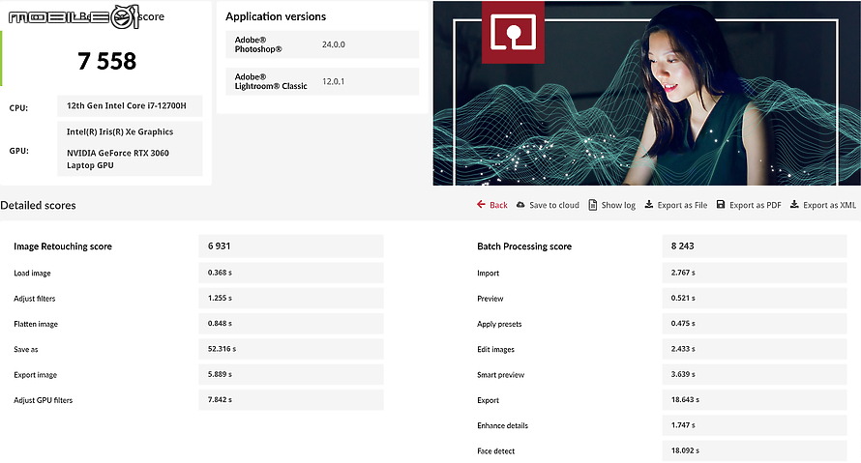Viewport: 861px width, 463px height.
Task: Click Preview time 0.521 s
Action: 755,298
